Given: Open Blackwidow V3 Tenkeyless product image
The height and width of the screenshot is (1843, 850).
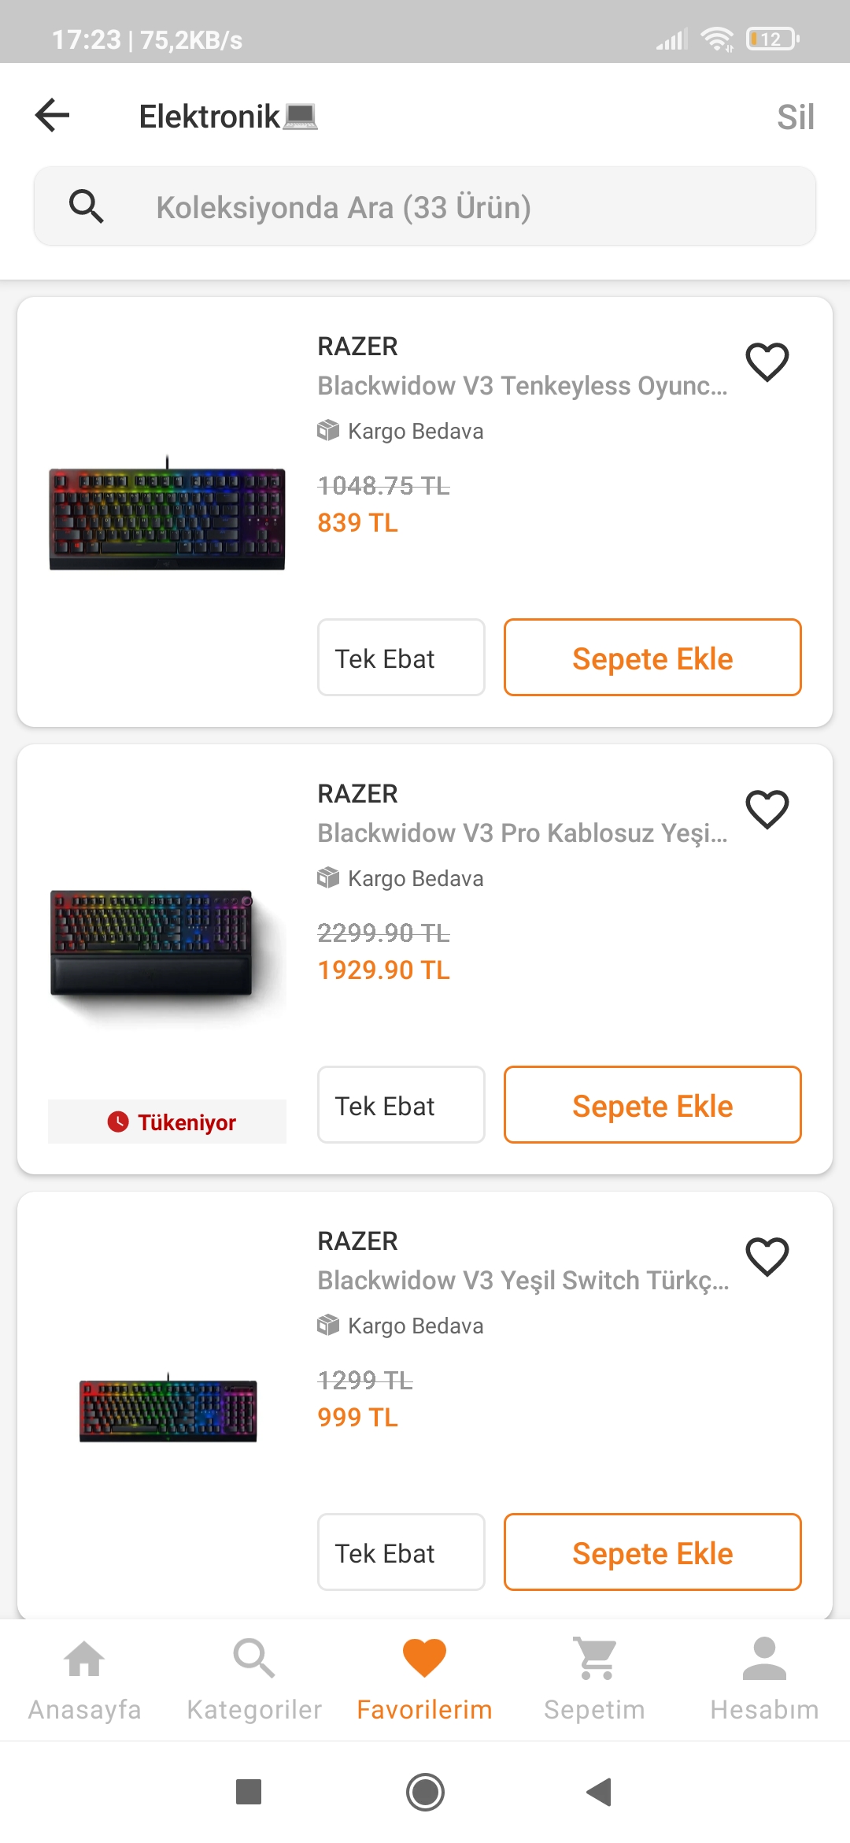Looking at the screenshot, I should pyautogui.click(x=167, y=514).
